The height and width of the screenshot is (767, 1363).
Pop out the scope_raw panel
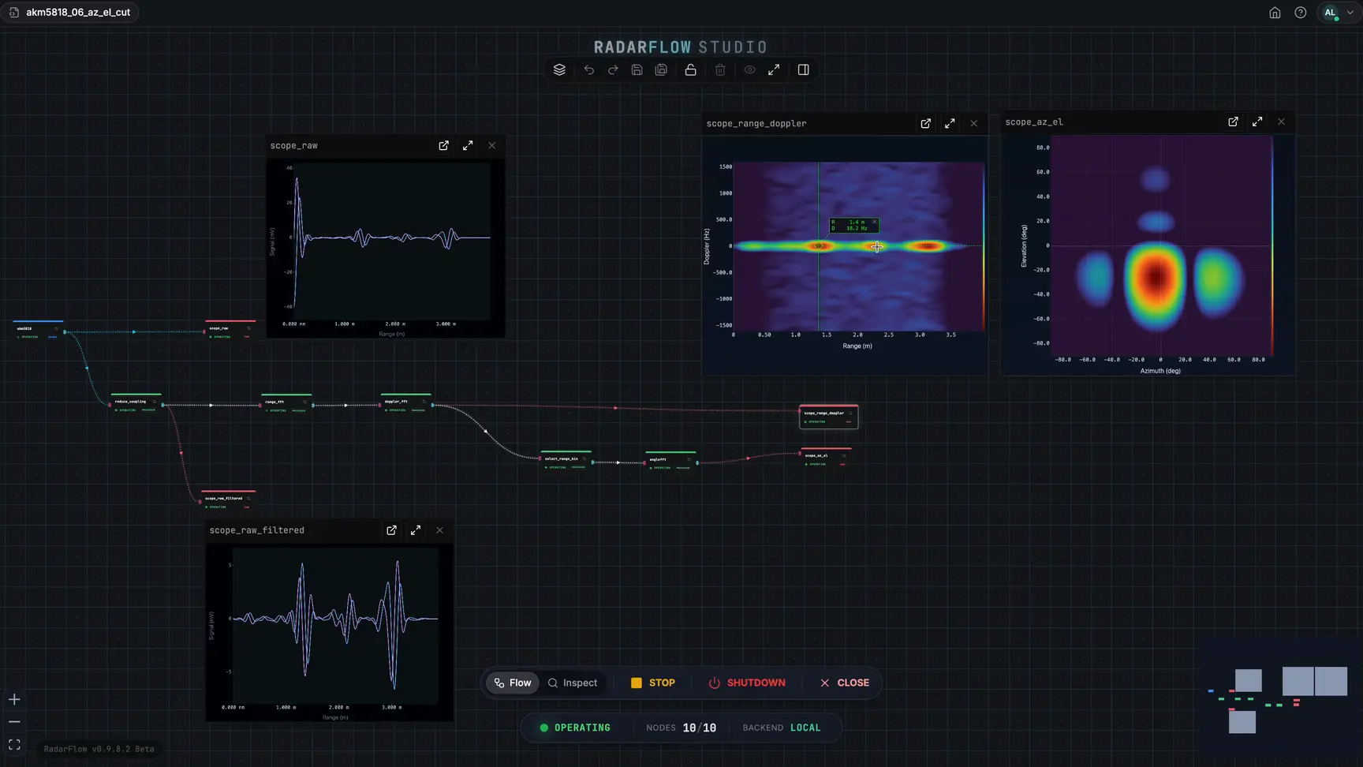[443, 145]
